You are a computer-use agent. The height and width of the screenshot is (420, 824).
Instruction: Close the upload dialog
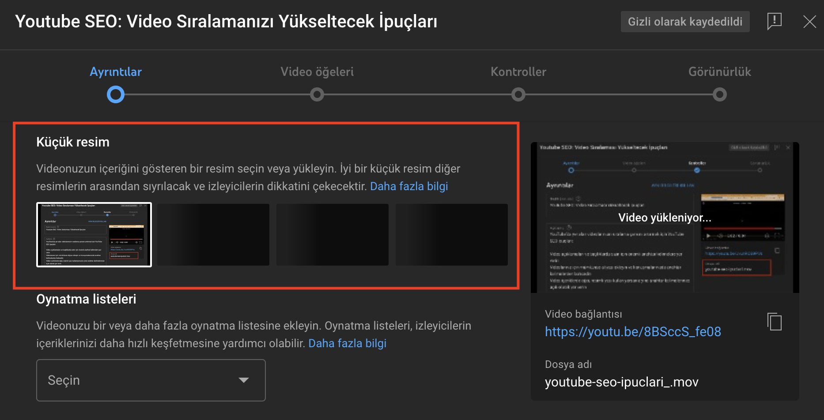(x=809, y=21)
